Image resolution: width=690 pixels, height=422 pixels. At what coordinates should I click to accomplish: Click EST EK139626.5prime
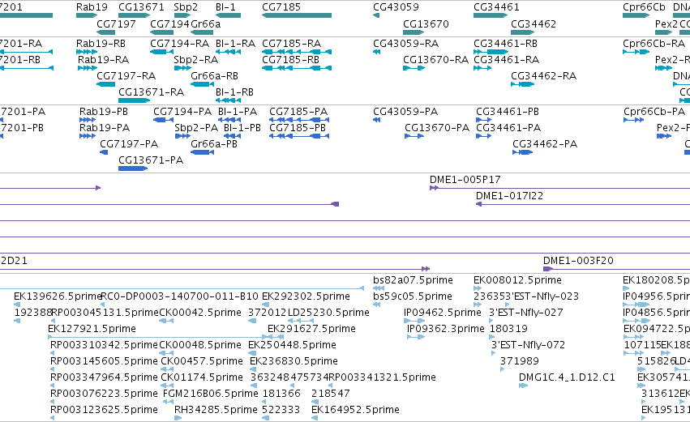tap(58, 296)
